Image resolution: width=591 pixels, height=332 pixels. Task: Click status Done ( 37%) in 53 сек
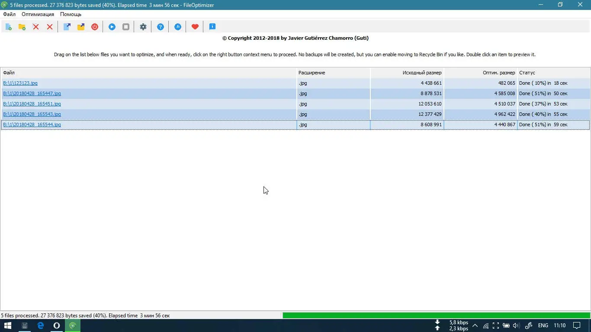[x=543, y=104]
